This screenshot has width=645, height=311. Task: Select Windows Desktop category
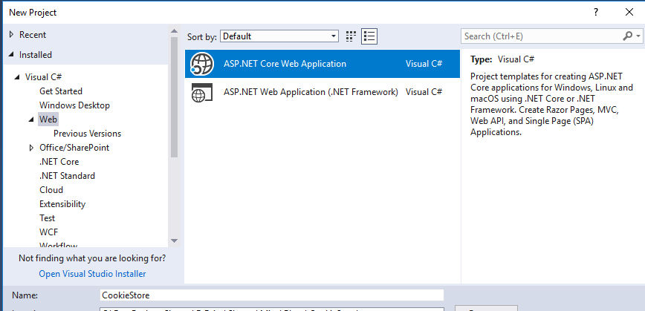[74, 105]
